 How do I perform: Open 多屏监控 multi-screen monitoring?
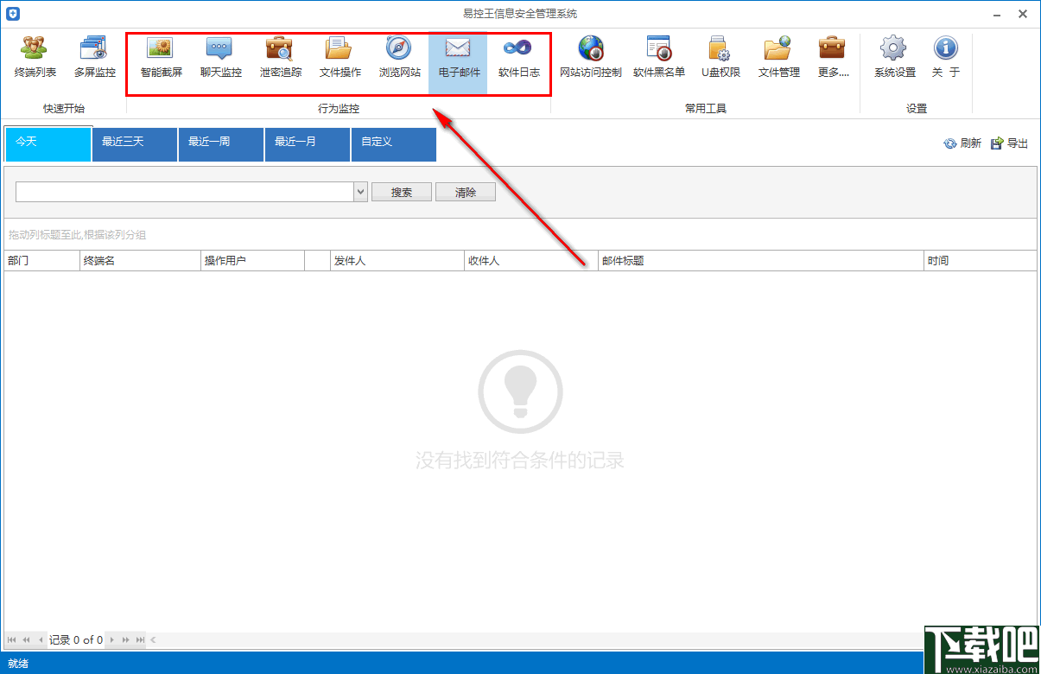point(94,57)
